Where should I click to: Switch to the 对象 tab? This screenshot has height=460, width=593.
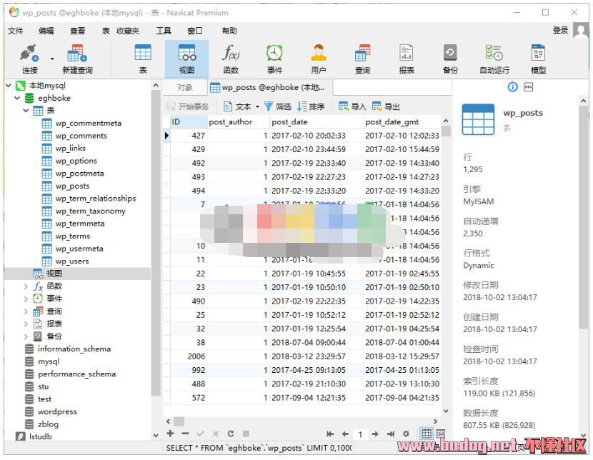(x=185, y=87)
